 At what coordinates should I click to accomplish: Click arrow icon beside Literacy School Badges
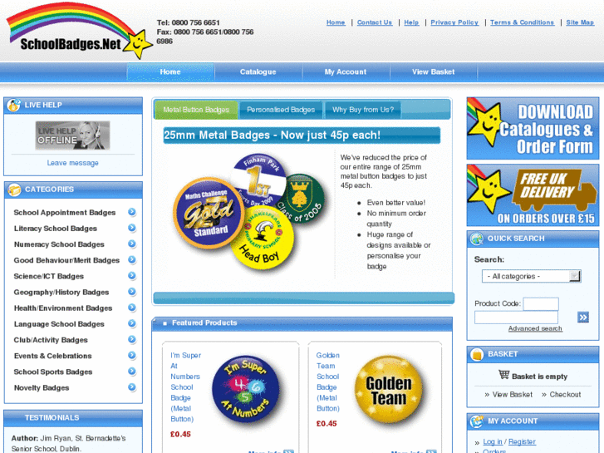132,228
